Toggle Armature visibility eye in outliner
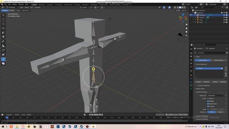 click(224, 15)
